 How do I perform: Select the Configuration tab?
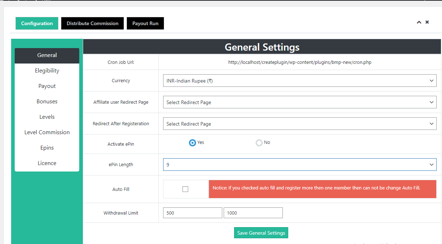[x=37, y=23]
